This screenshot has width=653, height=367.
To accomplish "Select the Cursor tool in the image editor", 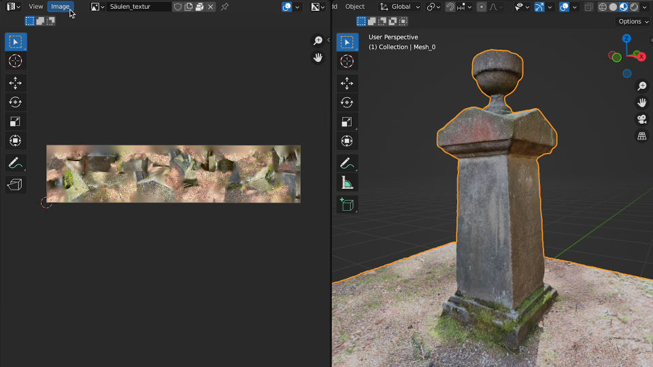I will (x=16, y=61).
